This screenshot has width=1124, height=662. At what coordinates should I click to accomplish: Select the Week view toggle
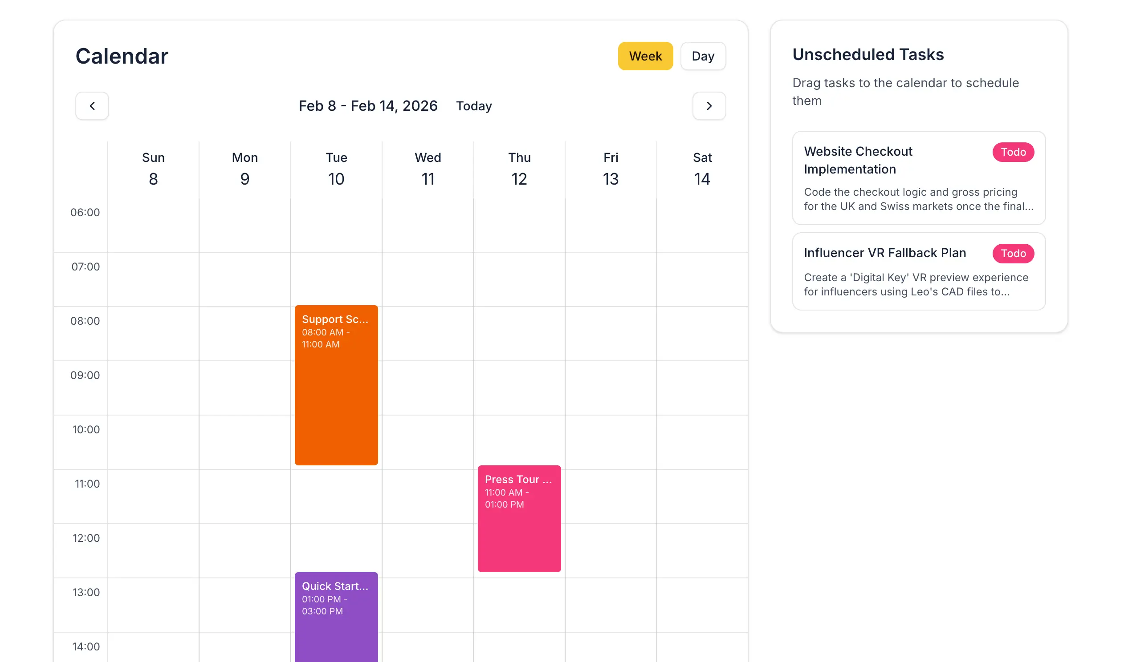[645, 56]
